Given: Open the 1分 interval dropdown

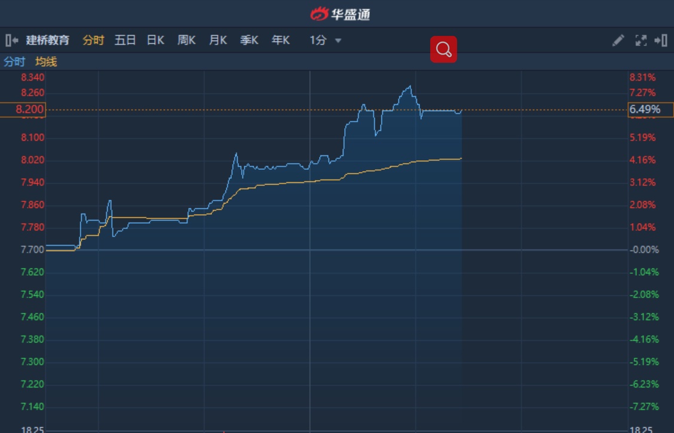Looking at the screenshot, I should click(318, 41).
